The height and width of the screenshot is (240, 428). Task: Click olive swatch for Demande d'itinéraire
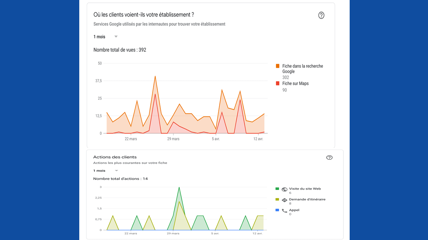(277, 199)
